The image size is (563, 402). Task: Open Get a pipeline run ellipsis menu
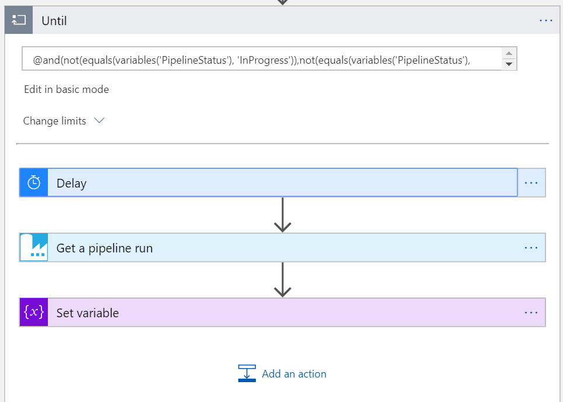[531, 248]
